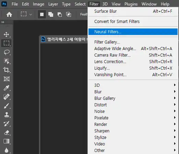Open the Type menu
This screenshot has width=179, height=154.
pyautogui.click(x=66, y=4)
